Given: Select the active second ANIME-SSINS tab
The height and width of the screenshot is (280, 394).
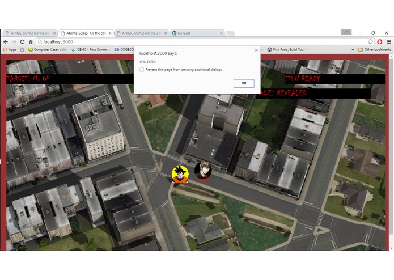Looking at the screenshot, I should pos(86,33).
